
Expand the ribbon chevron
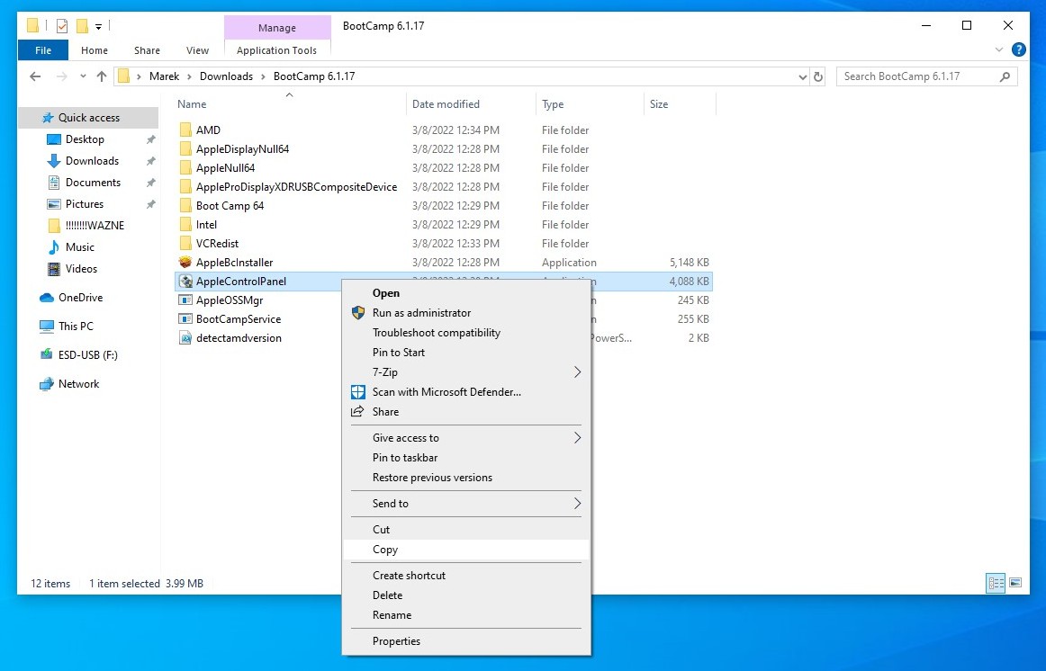pos(998,49)
